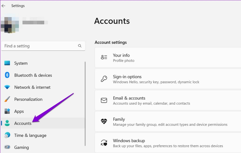Click the sidebar vertical scrollbar
241x153 pixels.
click(85, 104)
